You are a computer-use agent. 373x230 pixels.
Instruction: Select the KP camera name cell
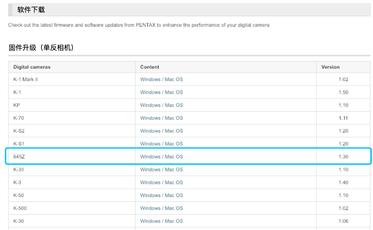[72, 105]
